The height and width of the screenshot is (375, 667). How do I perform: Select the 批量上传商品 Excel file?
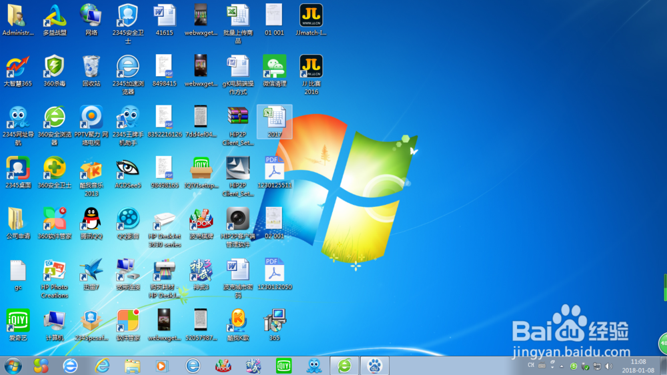(x=238, y=24)
